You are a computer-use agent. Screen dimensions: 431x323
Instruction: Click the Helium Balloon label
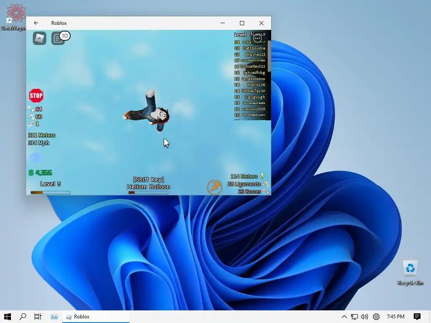pos(149,187)
